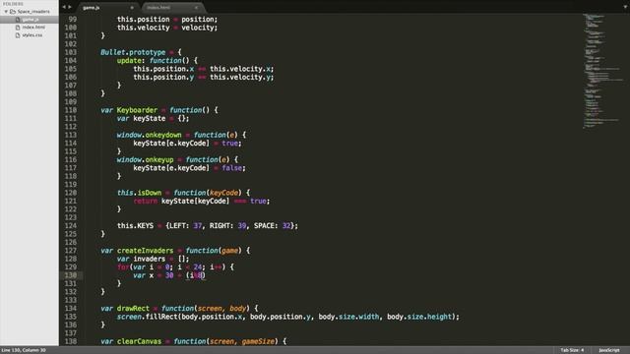Click the previous tab arrow
The image size is (630, 354).
(x=64, y=7)
